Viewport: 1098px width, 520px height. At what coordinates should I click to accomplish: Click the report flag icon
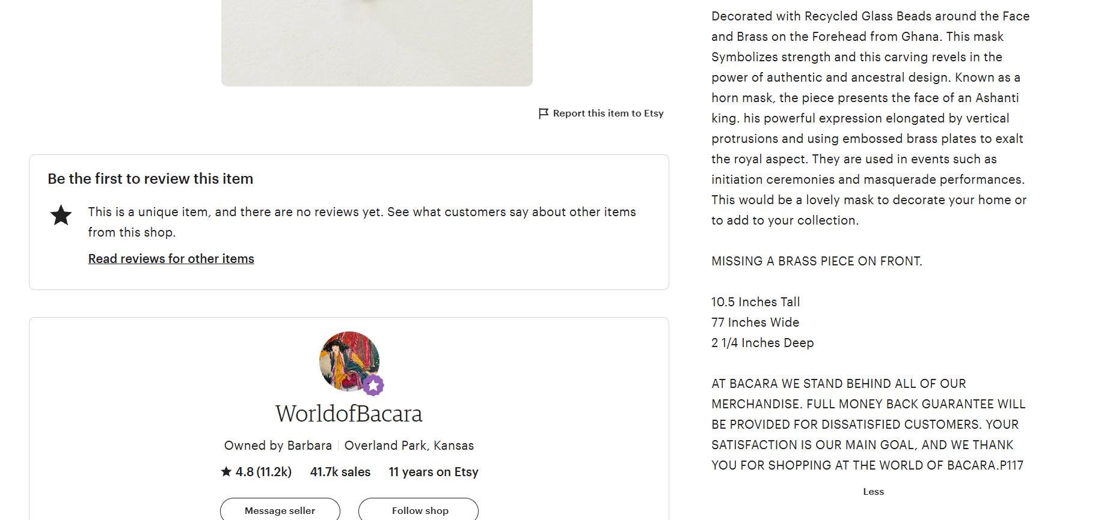(x=543, y=113)
